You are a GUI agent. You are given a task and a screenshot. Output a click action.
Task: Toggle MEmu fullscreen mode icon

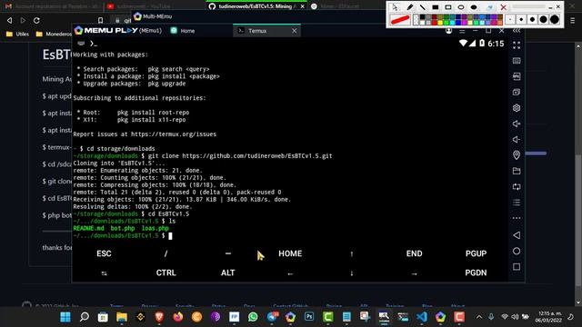click(517, 45)
